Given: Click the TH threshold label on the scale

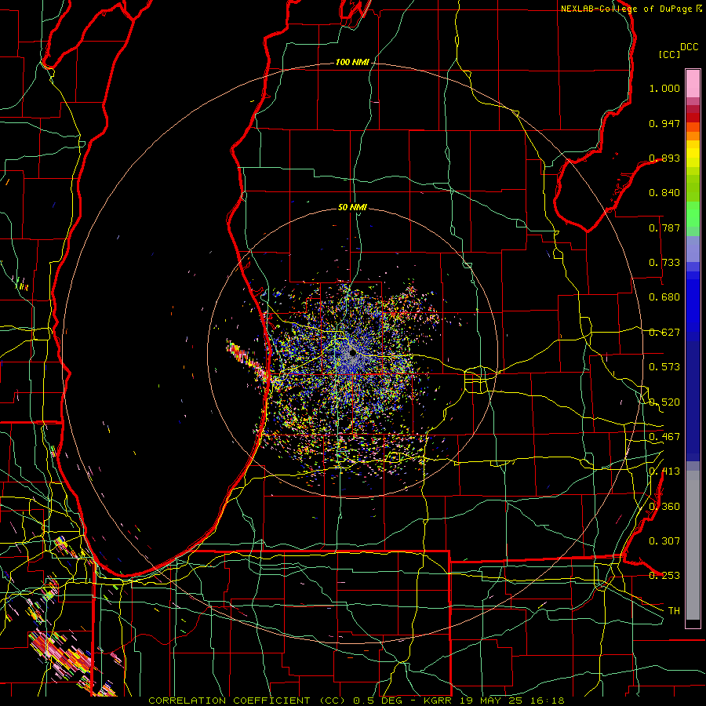Looking at the screenshot, I should coord(674,611).
